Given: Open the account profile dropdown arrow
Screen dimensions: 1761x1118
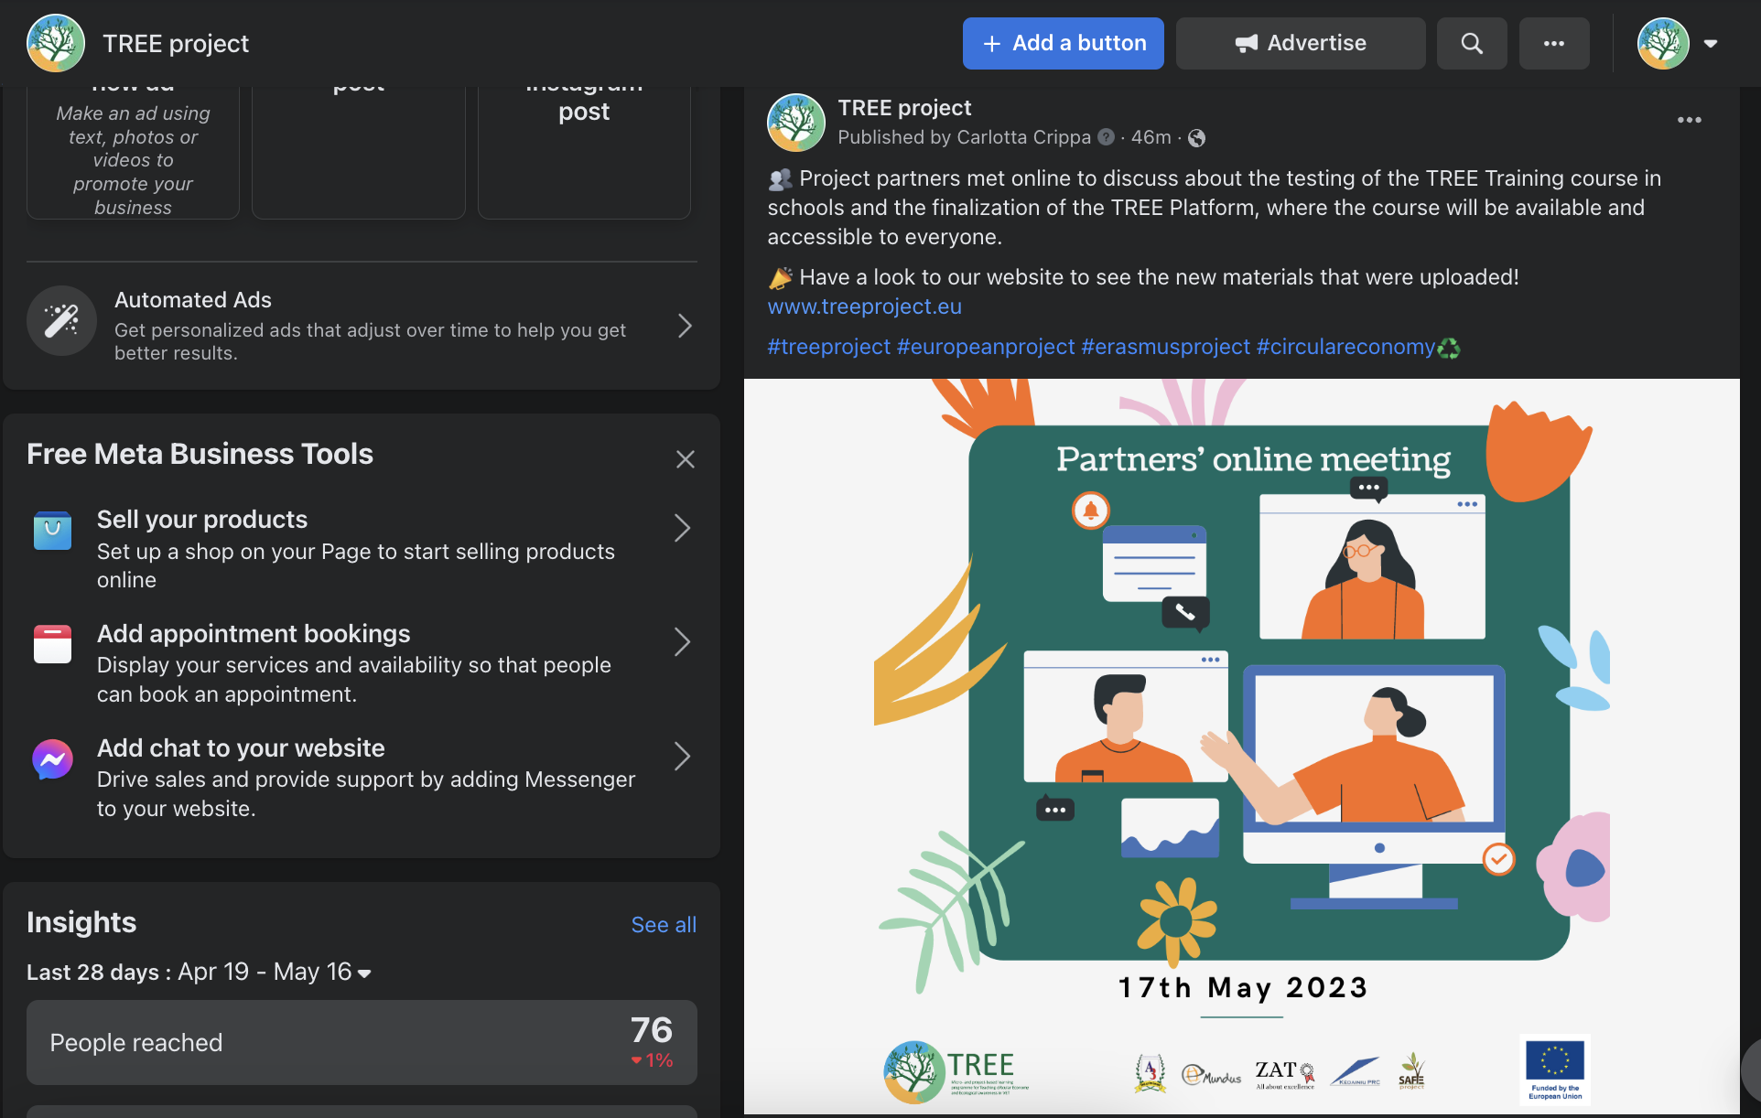Looking at the screenshot, I should click(x=1710, y=43).
